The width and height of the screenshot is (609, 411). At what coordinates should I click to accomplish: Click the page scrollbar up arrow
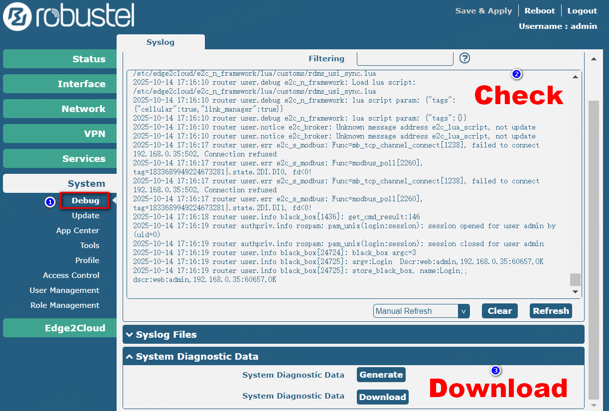click(x=594, y=59)
